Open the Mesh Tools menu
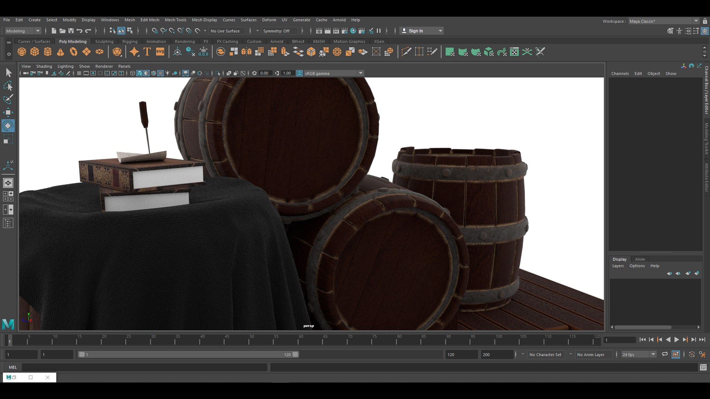The image size is (710, 399). [175, 20]
